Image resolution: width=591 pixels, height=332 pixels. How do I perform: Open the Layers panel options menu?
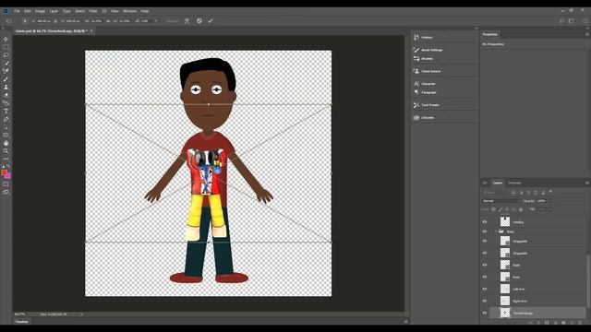(587, 183)
